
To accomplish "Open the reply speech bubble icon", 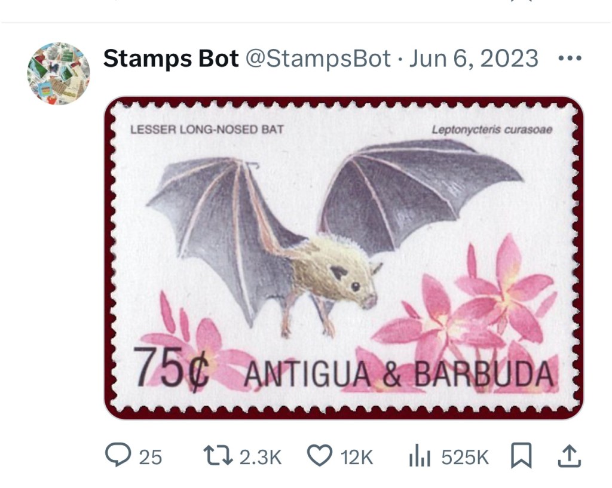I will (118, 455).
